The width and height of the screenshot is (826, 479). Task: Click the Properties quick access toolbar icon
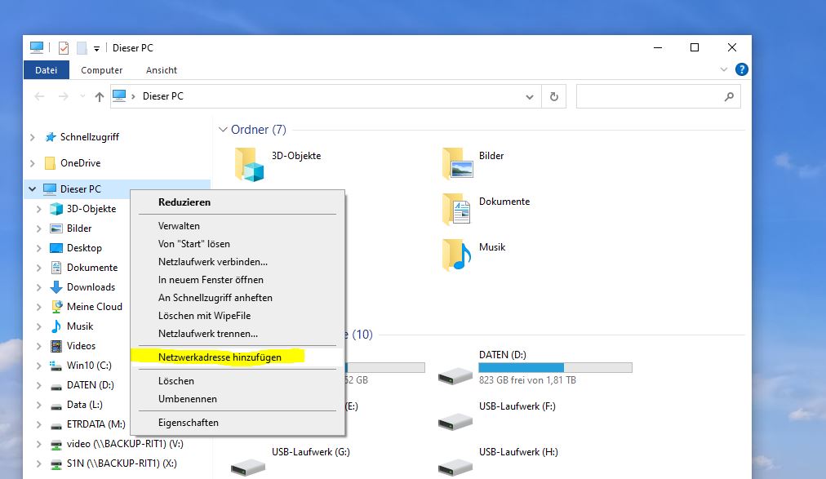point(63,48)
